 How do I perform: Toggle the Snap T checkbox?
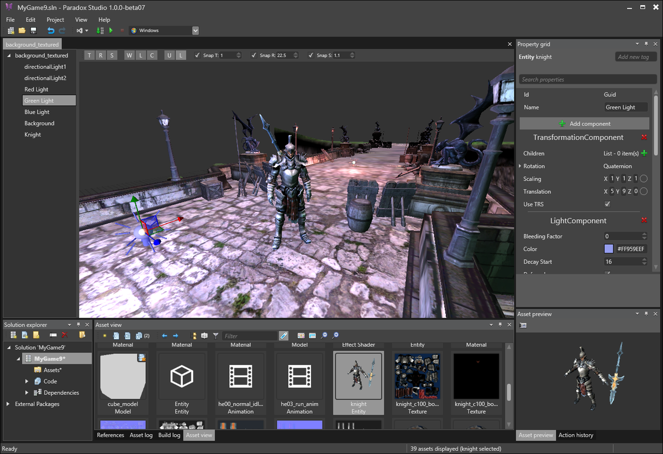pyautogui.click(x=197, y=55)
